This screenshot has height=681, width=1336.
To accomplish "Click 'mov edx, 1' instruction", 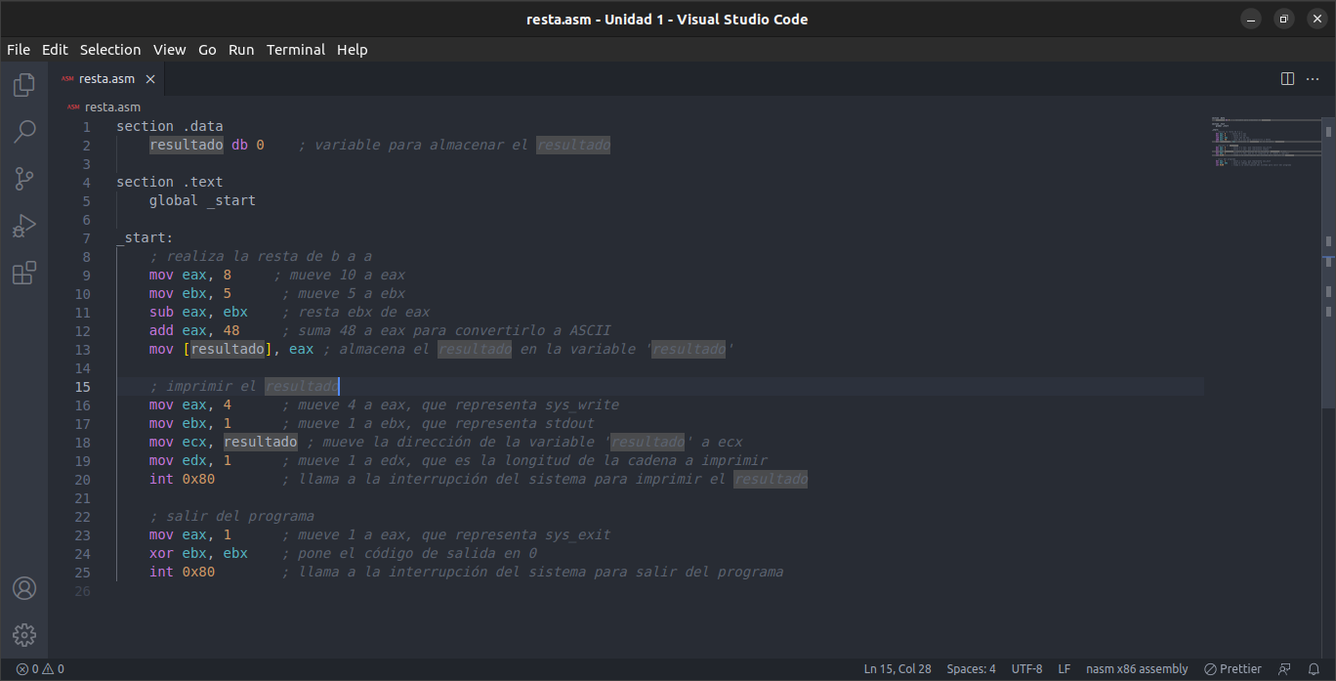I will tap(190, 460).
